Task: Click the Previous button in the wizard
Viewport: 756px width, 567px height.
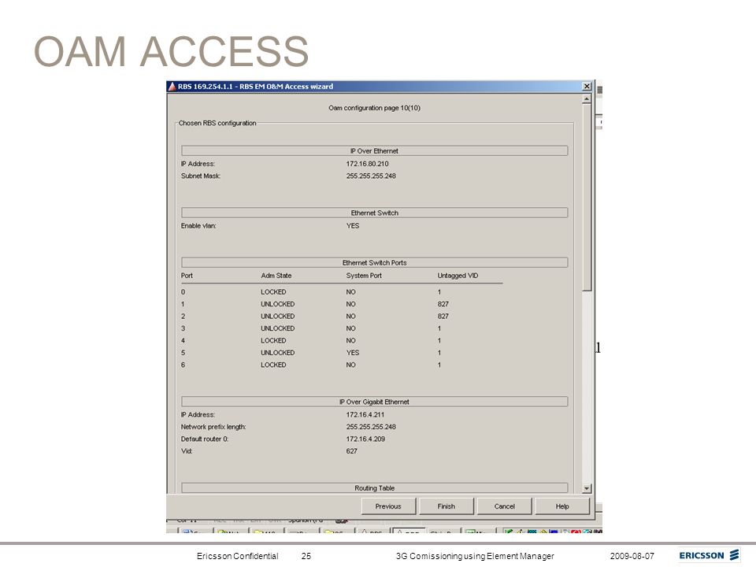Action: (388, 506)
